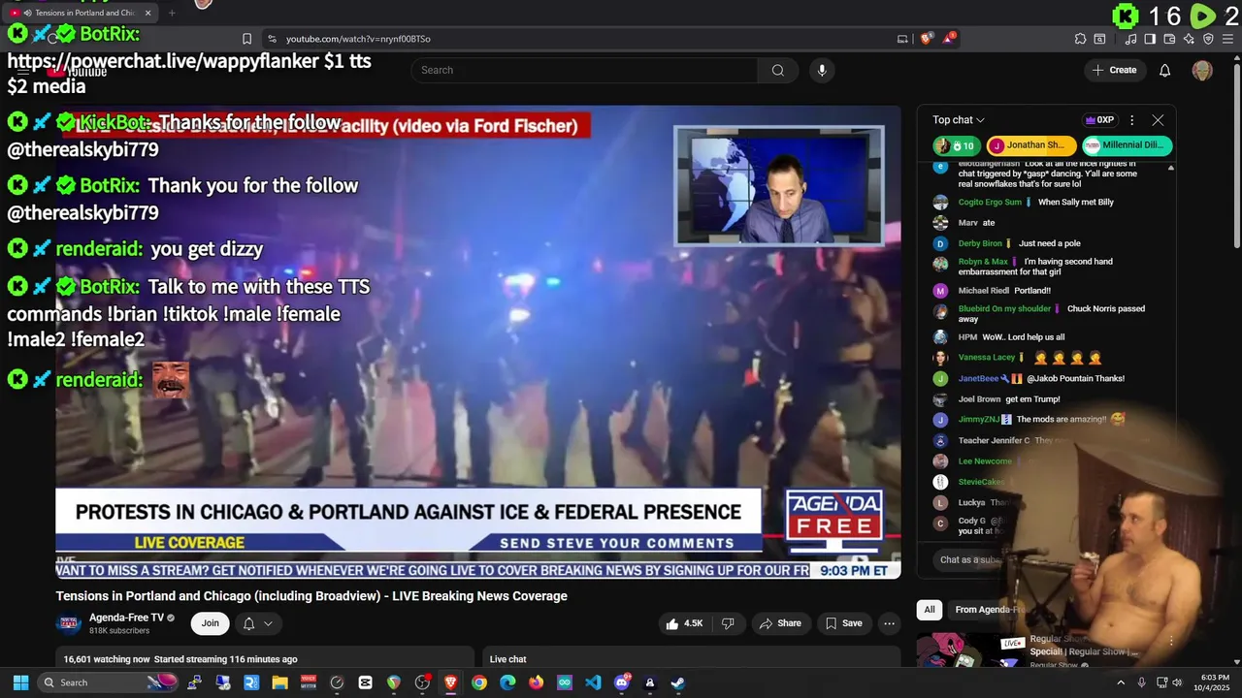The image size is (1242, 698).
Task: Show hidden system tray icons chevron
Action: 1121,682
